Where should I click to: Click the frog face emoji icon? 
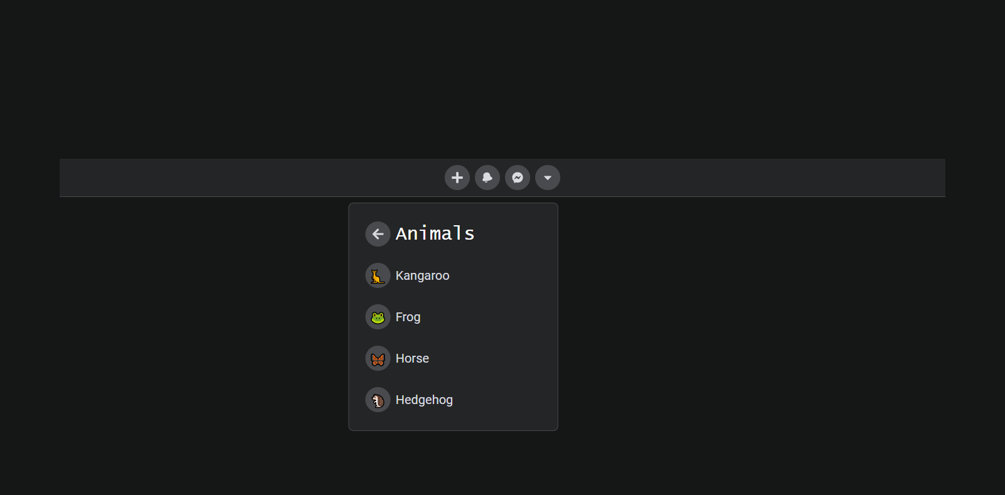378,317
